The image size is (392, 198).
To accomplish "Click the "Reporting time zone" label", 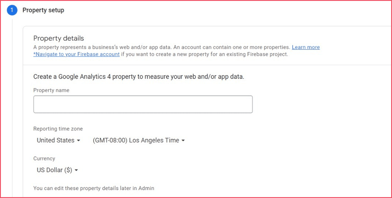I will [x=58, y=129].
